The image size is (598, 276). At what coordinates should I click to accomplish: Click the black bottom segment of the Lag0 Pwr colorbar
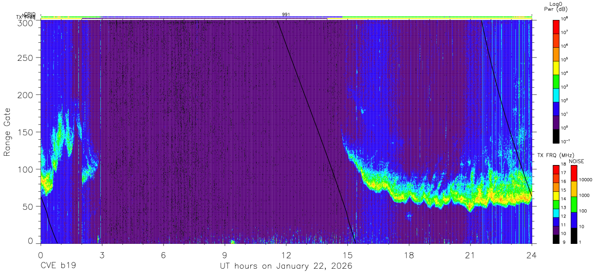(x=557, y=135)
